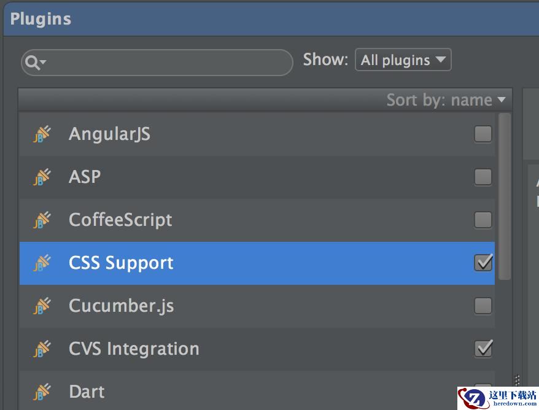Disable the CSS Support plugin checkbox

483,263
